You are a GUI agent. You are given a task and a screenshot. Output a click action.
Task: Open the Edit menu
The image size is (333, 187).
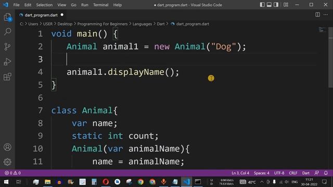(x=28, y=5)
